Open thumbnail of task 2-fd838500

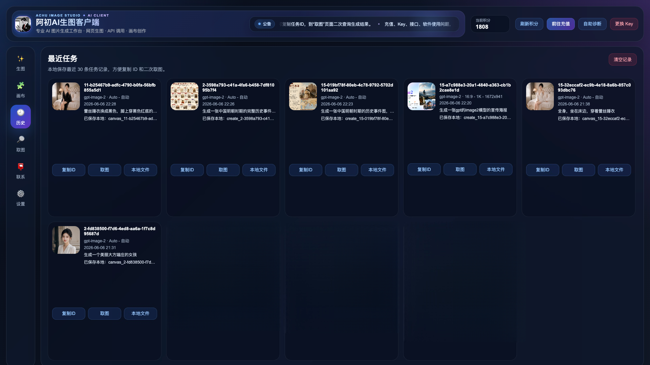pos(66,240)
